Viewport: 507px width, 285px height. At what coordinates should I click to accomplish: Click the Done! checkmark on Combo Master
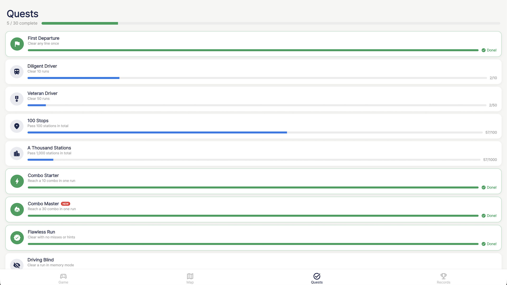(x=483, y=216)
